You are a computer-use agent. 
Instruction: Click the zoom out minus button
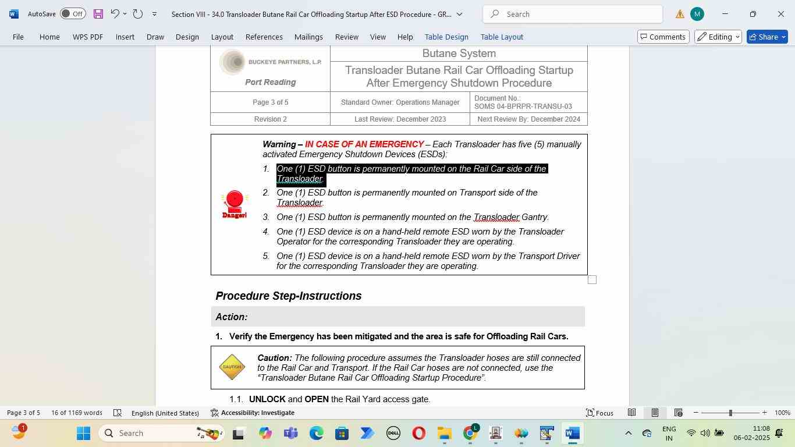point(695,413)
